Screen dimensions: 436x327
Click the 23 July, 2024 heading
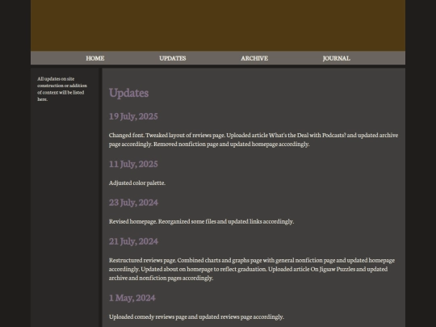point(133,203)
